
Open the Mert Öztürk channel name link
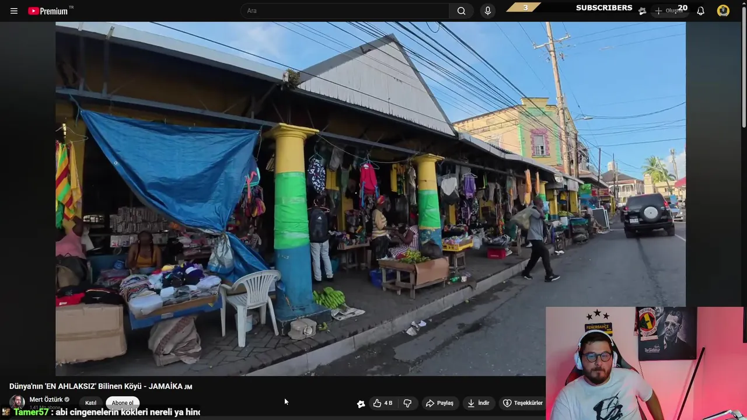pos(46,400)
